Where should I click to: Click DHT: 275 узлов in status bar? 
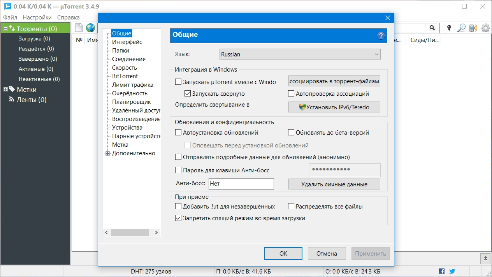pyautogui.click(x=151, y=271)
